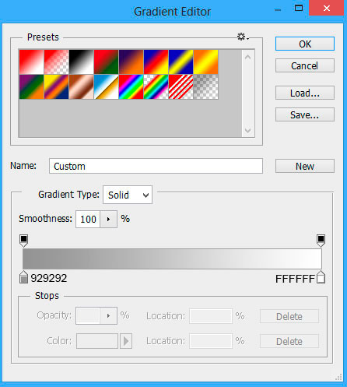
Task: Select the right opacity stop above gradient
Action: (x=321, y=241)
